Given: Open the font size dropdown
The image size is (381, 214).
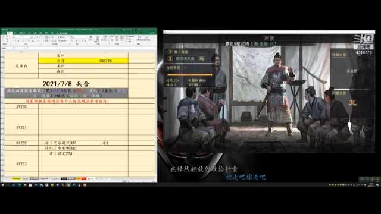Looking at the screenshot, I should pyautogui.click(x=35, y=37).
